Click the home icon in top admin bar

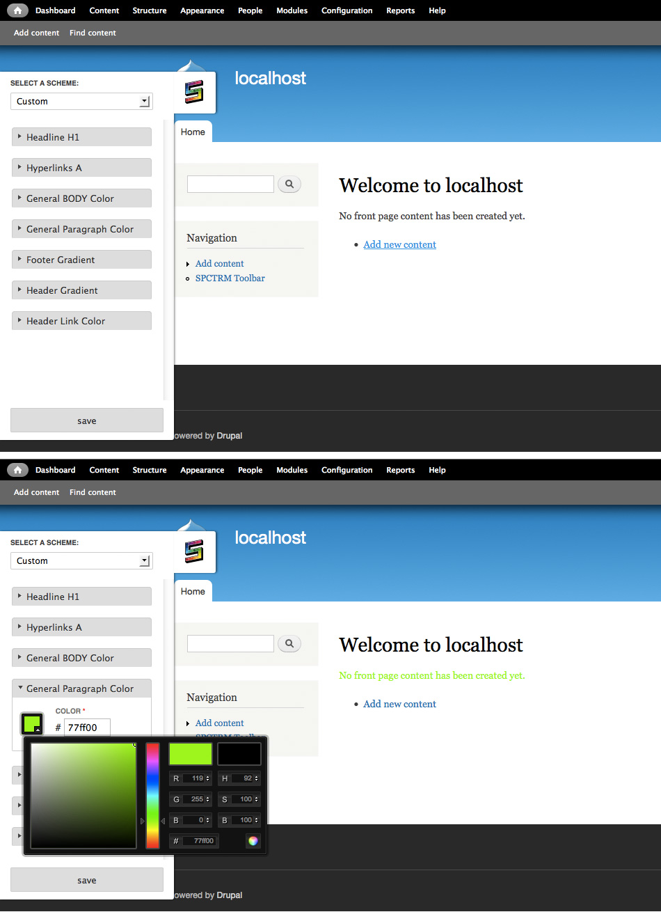click(x=17, y=10)
